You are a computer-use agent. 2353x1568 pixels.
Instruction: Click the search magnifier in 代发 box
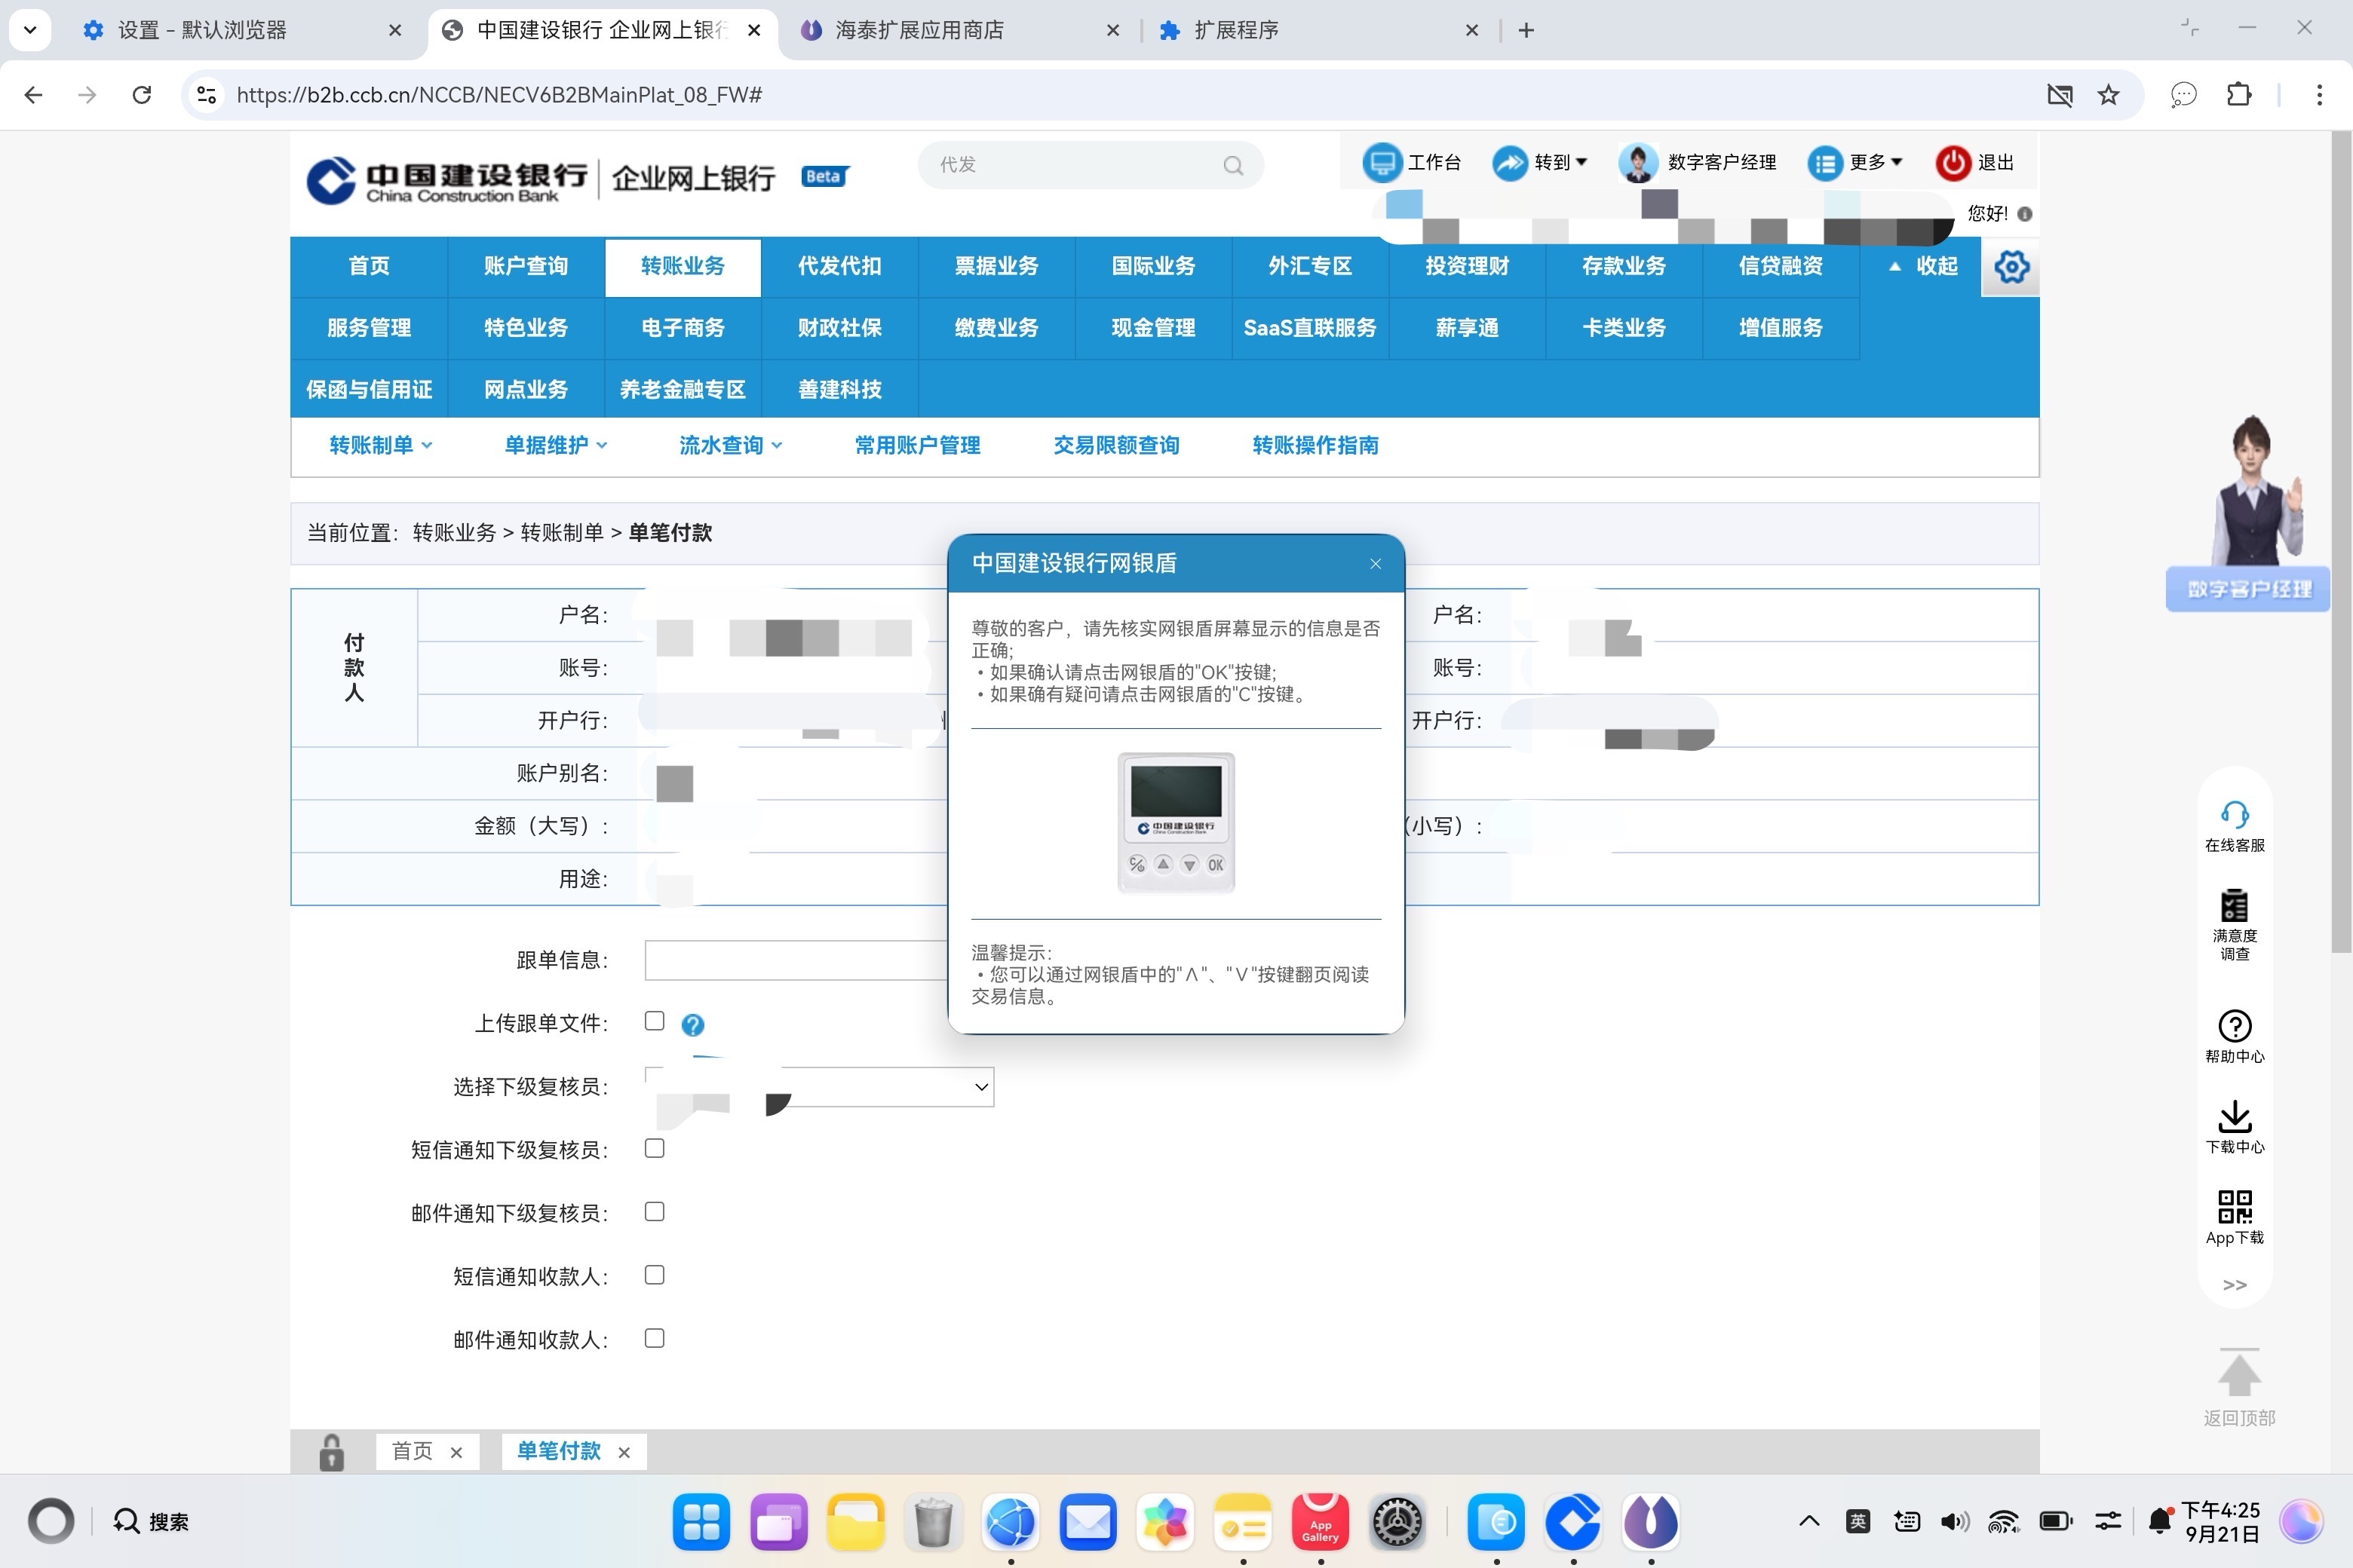[1234, 165]
